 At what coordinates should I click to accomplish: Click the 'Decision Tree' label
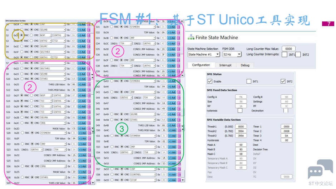260,149
